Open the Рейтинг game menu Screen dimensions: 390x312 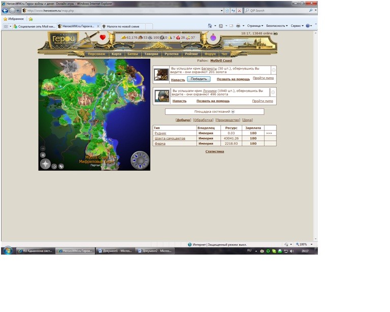pyautogui.click(x=191, y=54)
